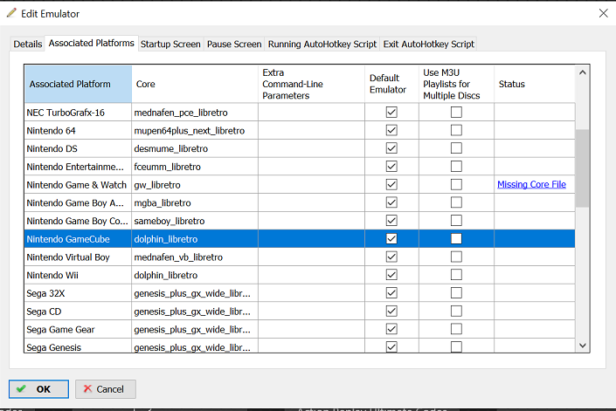Image resolution: width=616 pixels, height=411 pixels.
Task: Open the Startup Screen tab
Action: coord(170,44)
